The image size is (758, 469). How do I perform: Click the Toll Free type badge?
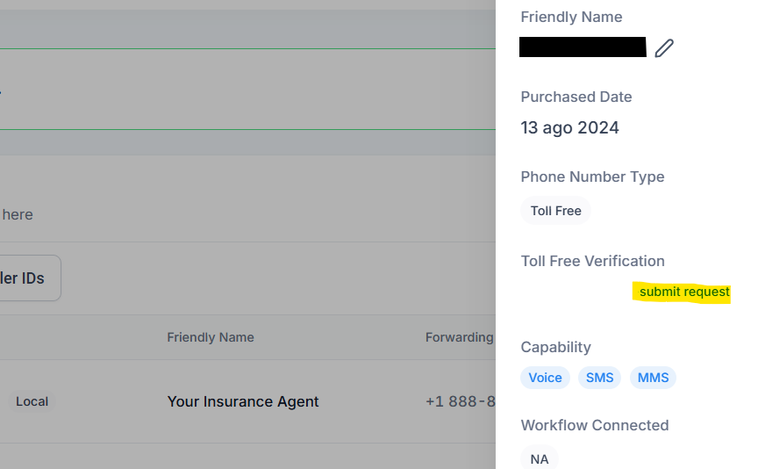(556, 211)
